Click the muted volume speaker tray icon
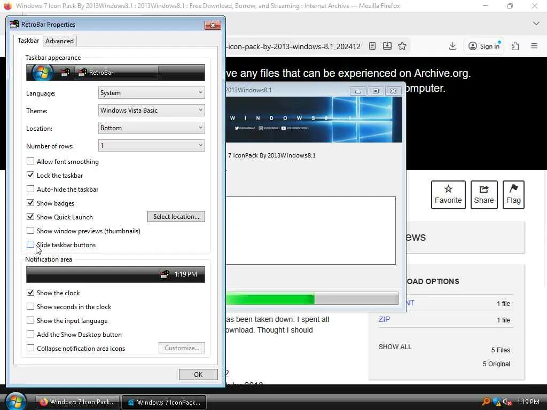547x410 pixels. point(507,401)
